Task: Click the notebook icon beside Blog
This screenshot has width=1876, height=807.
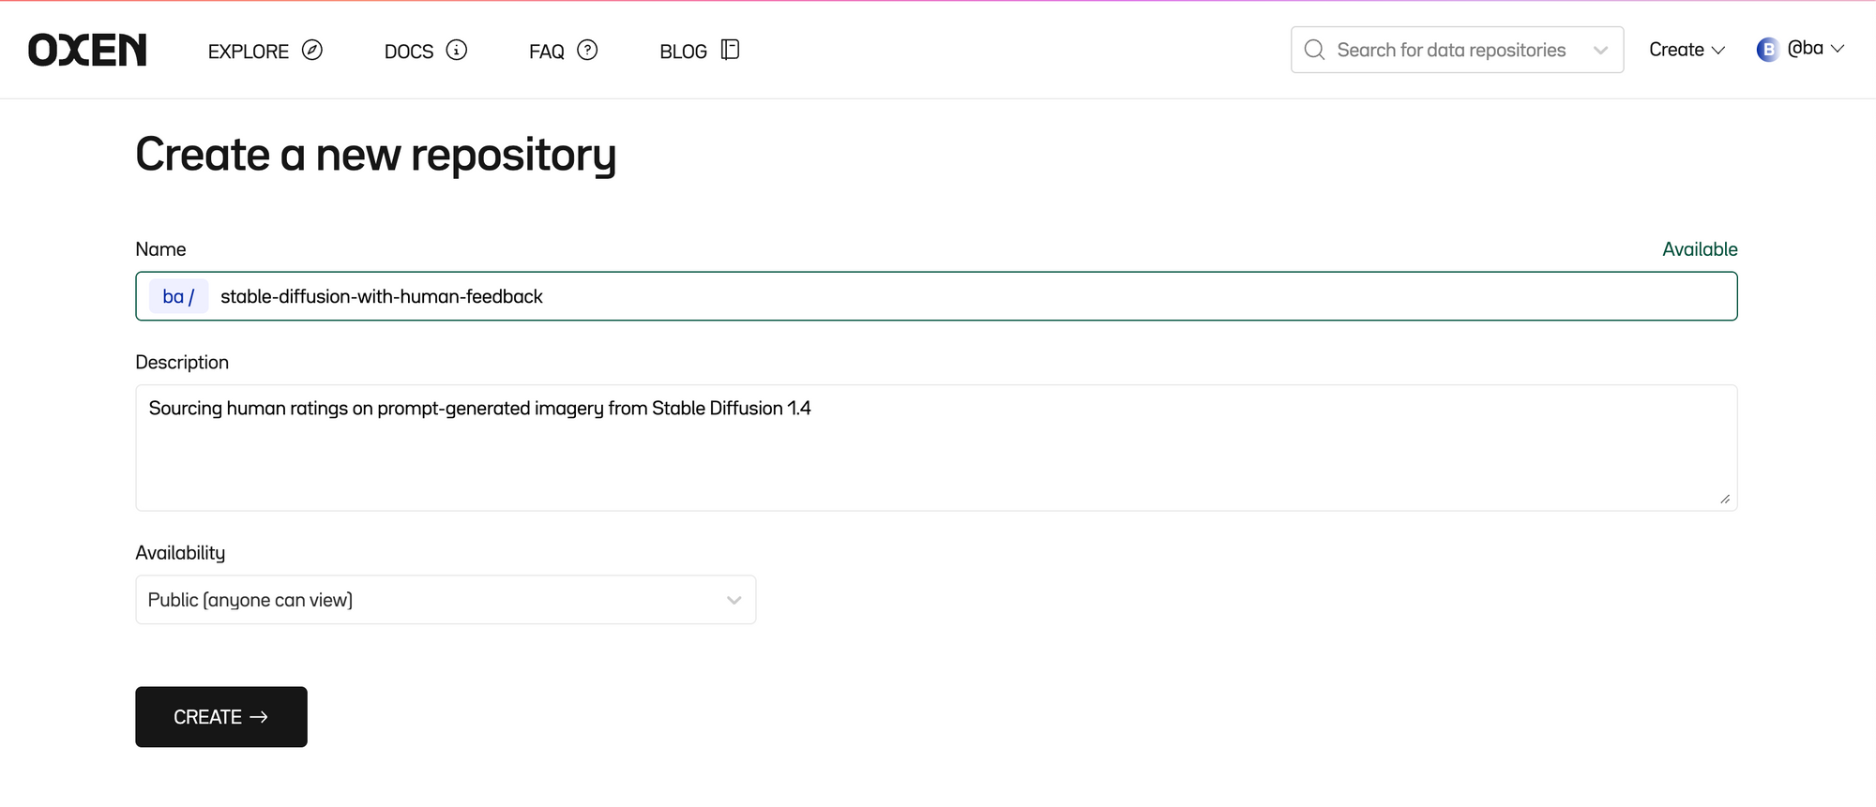Action: tap(731, 50)
